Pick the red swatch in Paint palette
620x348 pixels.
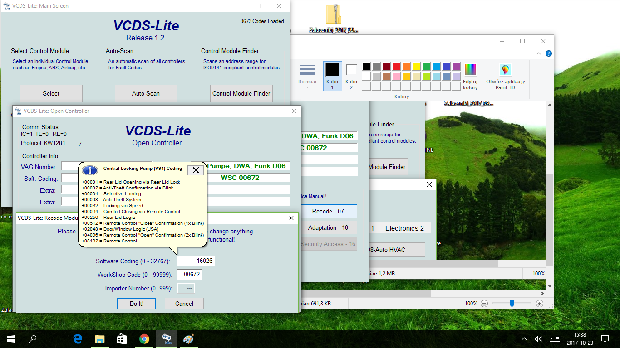396,66
